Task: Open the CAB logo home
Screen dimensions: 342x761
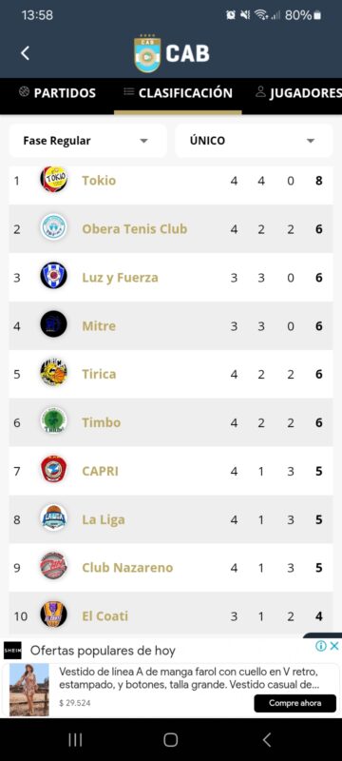Action: [172, 53]
